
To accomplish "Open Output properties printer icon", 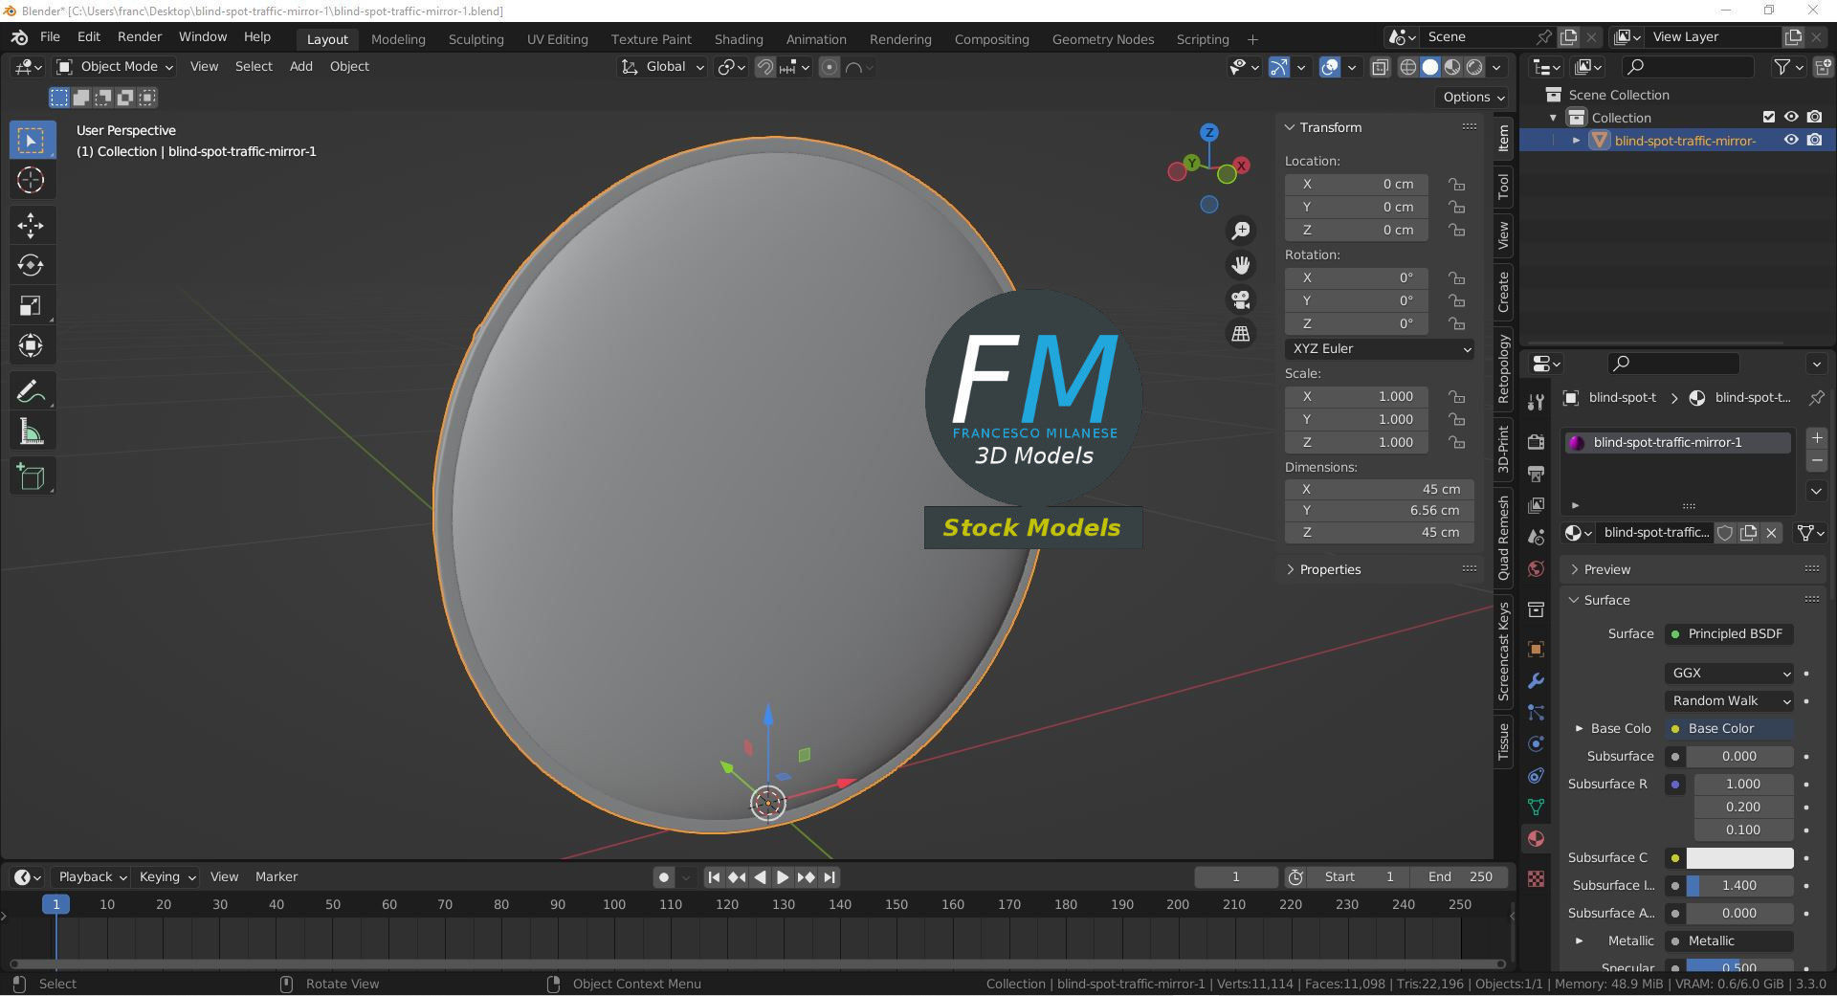I will pyautogui.click(x=1536, y=474).
